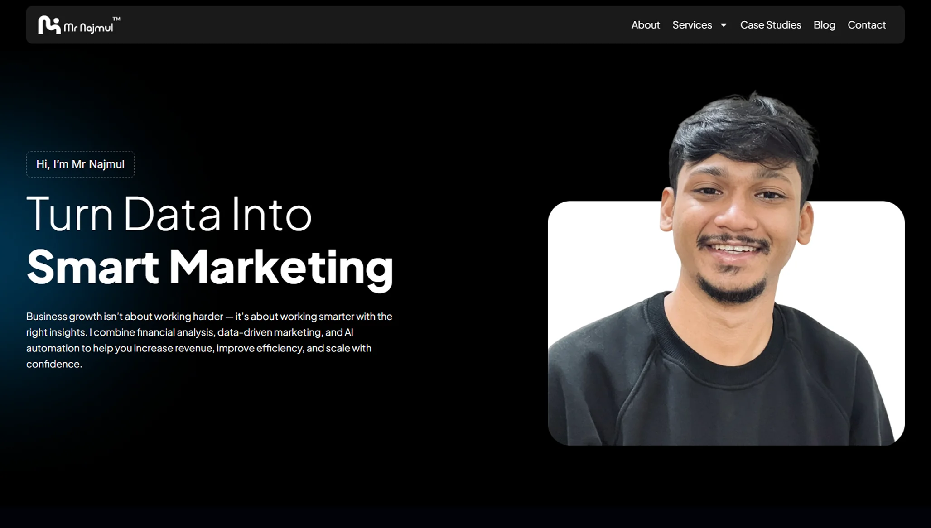Viewport: 931px width, 528px height.
Task: Expand the Services dropdown arrow
Action: (x=724, y=25)
